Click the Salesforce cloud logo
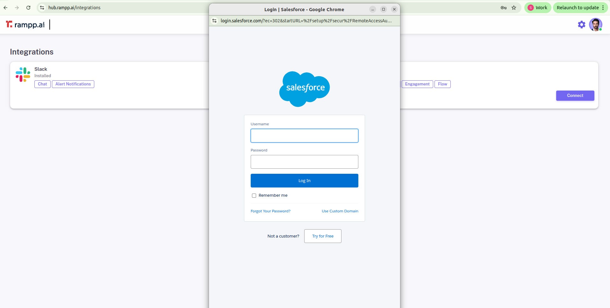This screenshot has height=308, width=610. (305, 89)
